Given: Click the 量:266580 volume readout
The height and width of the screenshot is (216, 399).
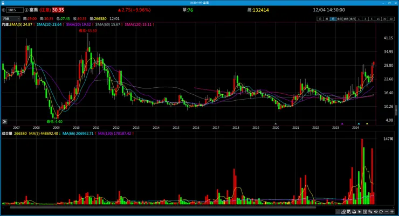Looking at the screenshot, I should tap(98, 18).
